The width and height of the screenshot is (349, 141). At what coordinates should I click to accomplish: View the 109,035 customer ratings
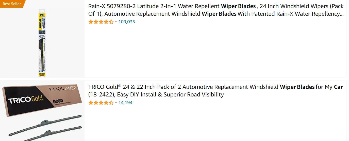coord(127,22)
